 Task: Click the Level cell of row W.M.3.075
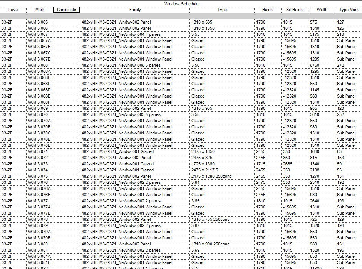click(x=13, y=176)
